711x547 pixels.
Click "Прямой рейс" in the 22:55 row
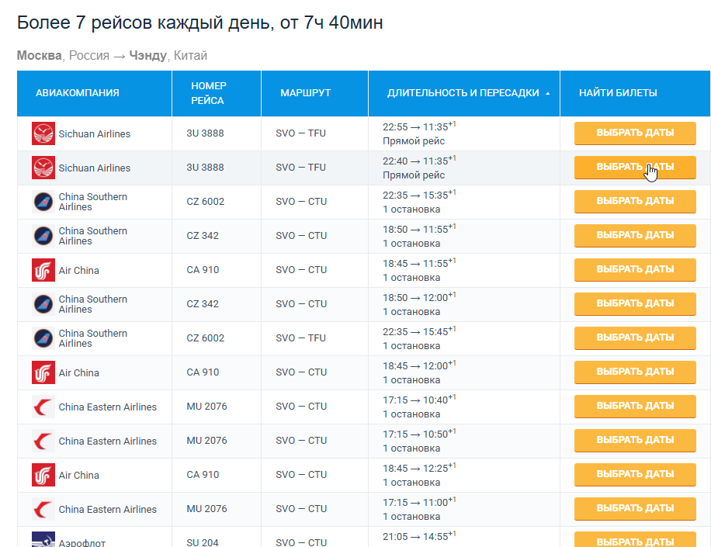414,141
